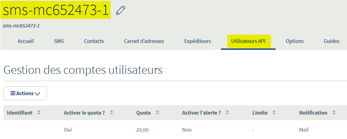Sort by 'Activer l'alerte ?' column arrows
Image resolution: width=347 pixels, height=139 pixels.
click(227, 112)
